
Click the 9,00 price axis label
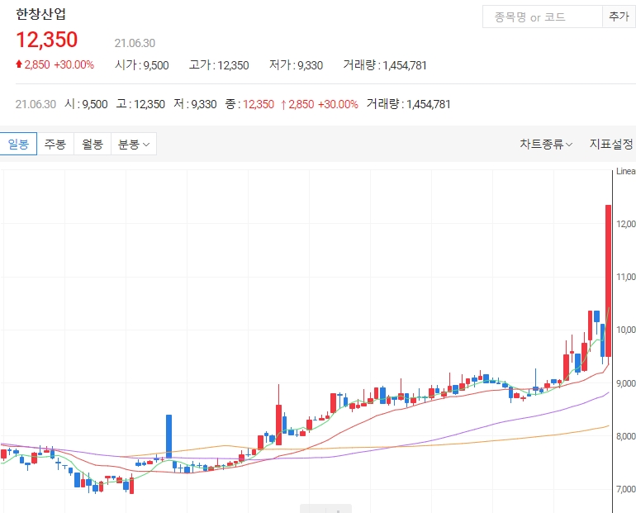[x=626, y=383]
